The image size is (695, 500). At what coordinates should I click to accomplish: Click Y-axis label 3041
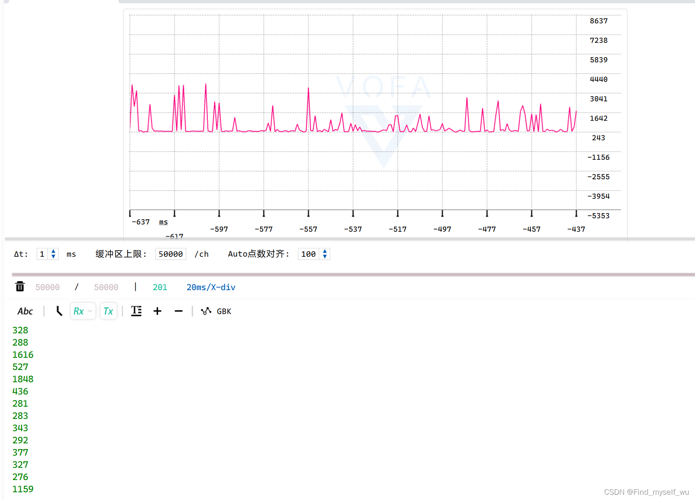pyautogui.click(x=598, y=99)
